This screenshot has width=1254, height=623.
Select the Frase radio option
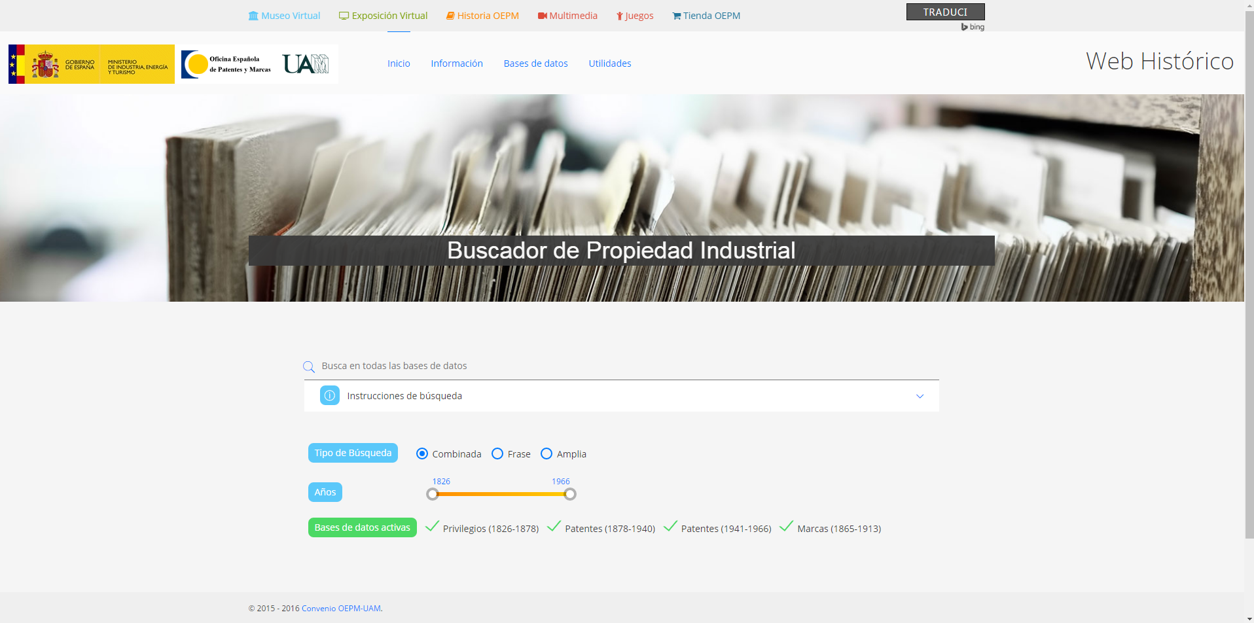point(497,454)
